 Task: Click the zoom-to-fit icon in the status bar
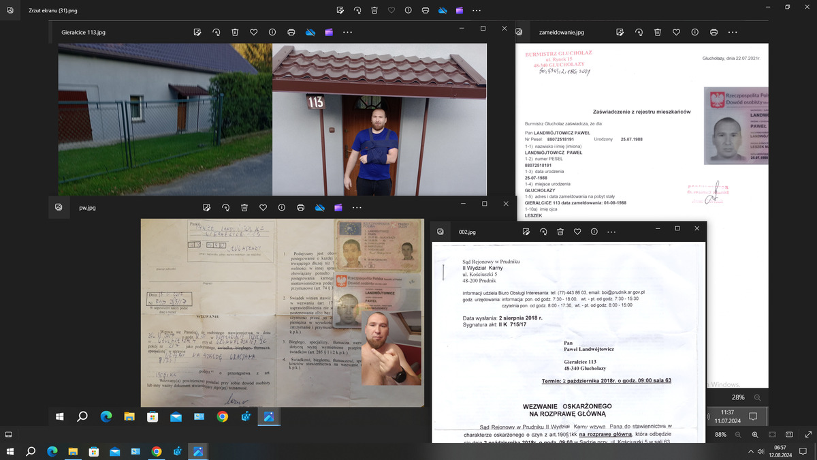(772, 434)
